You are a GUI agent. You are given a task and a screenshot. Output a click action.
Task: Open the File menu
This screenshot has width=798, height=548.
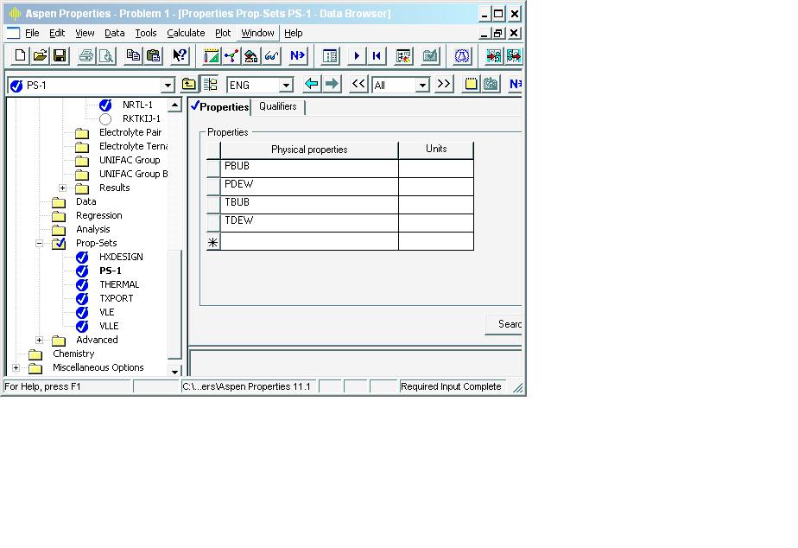32,33
